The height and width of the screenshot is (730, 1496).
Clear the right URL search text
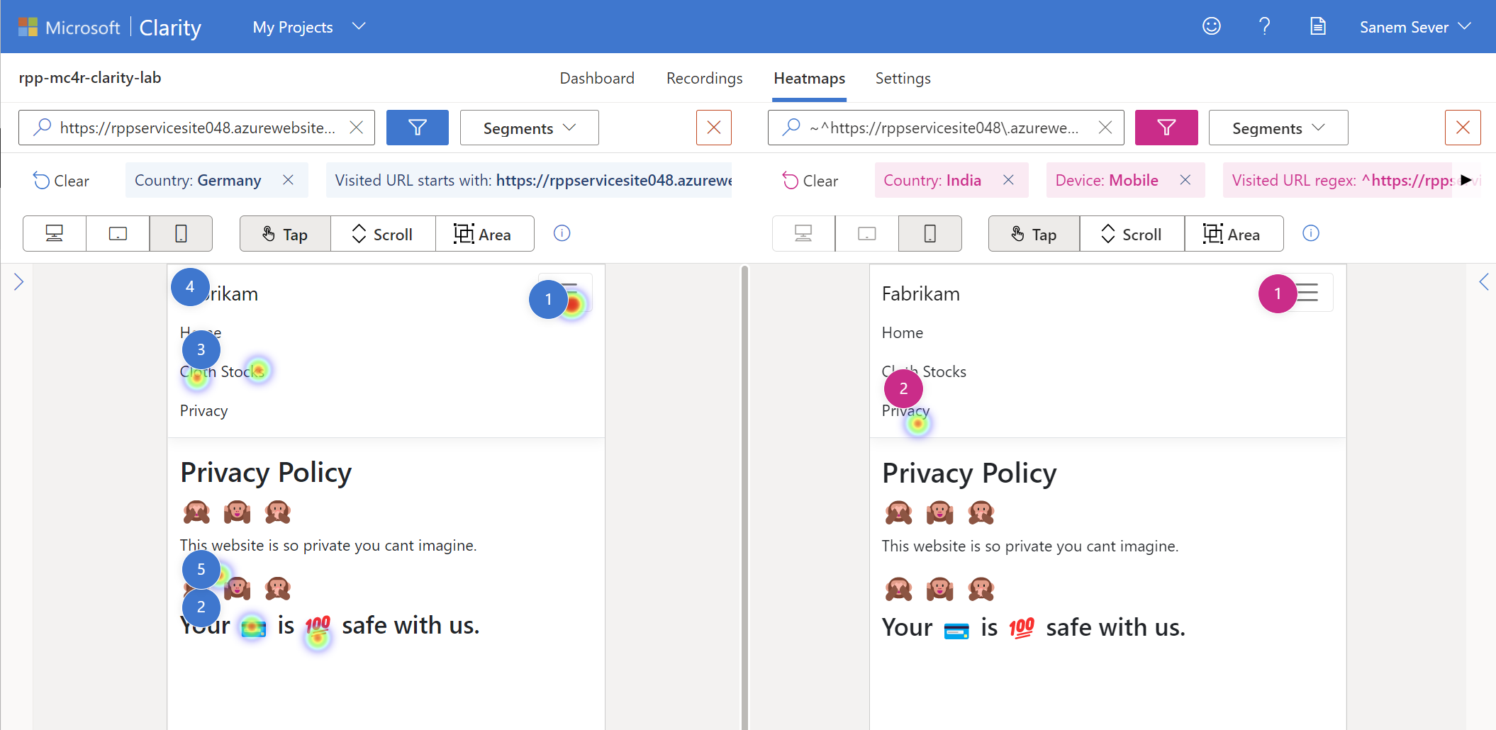(x=1105, y=128)
